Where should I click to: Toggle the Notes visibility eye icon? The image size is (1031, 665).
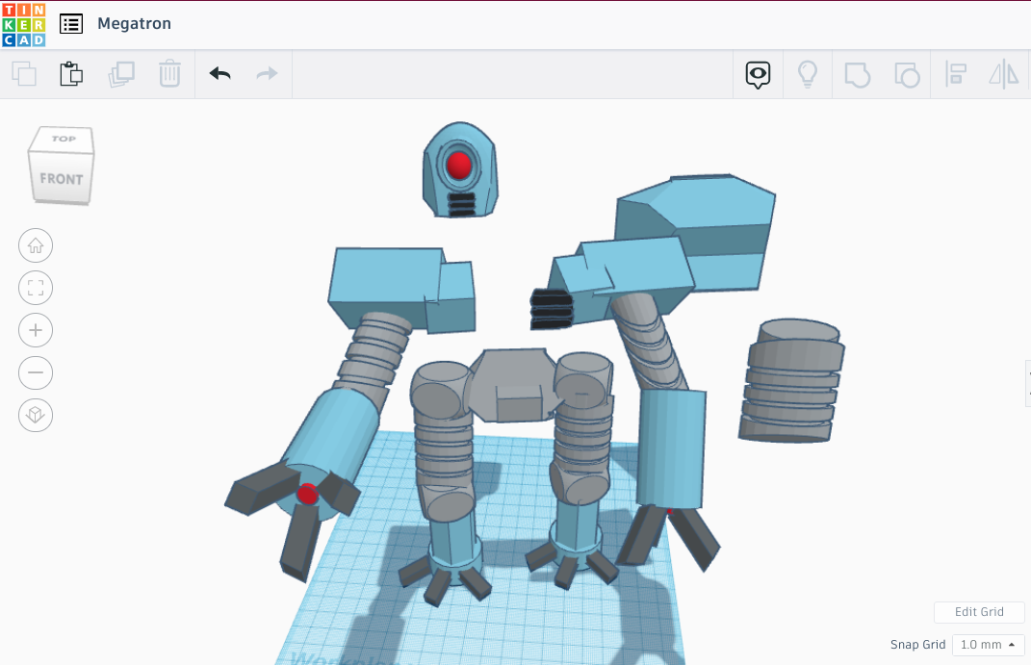tap(758, 75)
